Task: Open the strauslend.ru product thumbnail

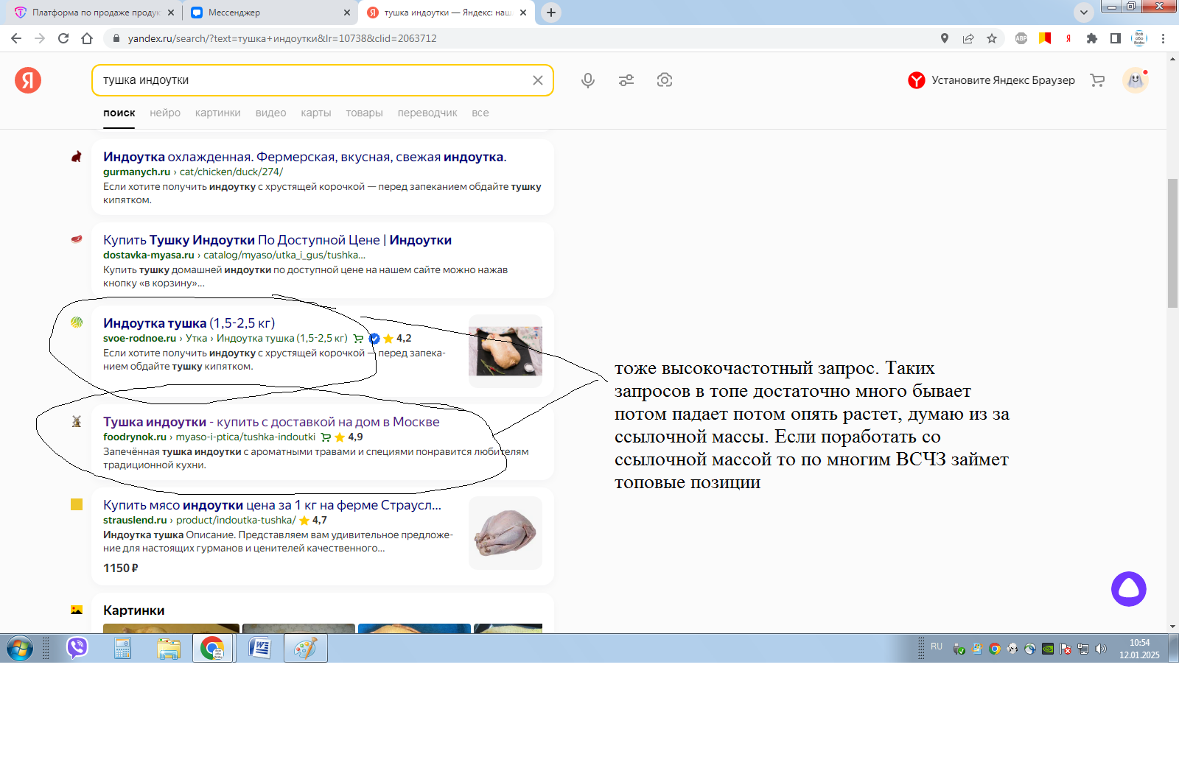Action: (505, 532)
